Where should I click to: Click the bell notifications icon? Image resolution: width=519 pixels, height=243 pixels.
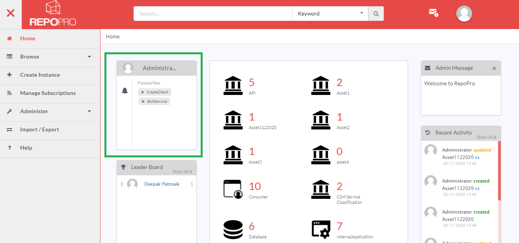(x=125, y=91)
